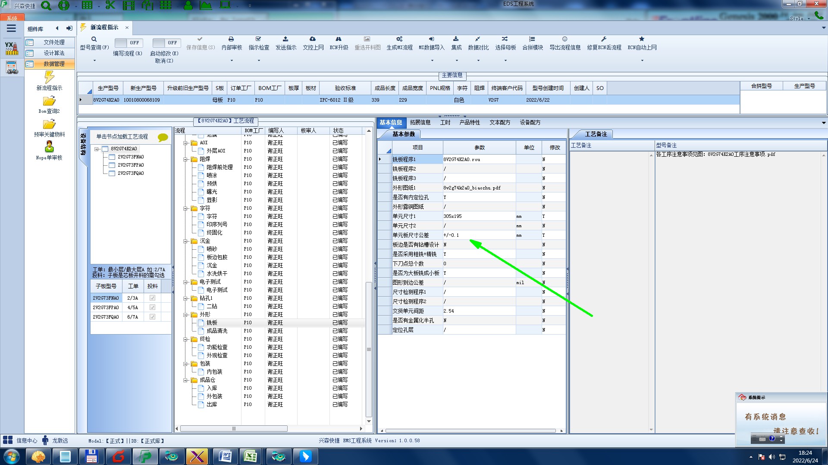Click 集成 download icon
The height and width of the screenshot is (465, 828).
click(x=456, y=39)
